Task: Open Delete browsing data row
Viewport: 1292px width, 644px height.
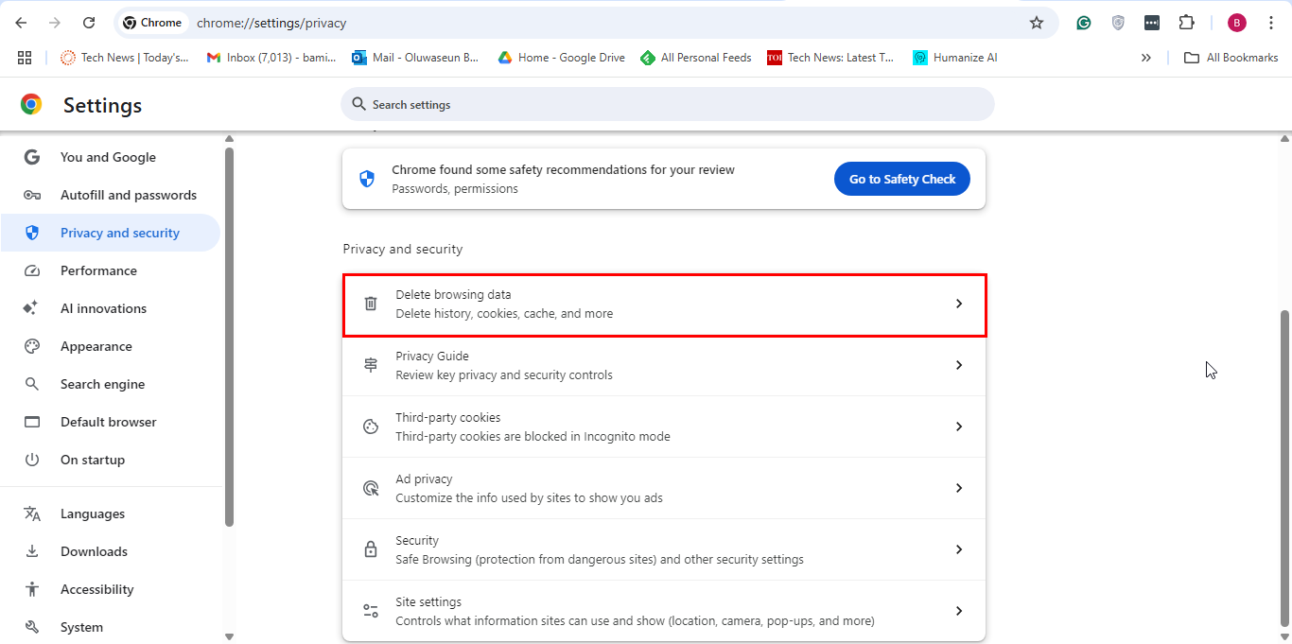Action: click(x=663, y=305)
